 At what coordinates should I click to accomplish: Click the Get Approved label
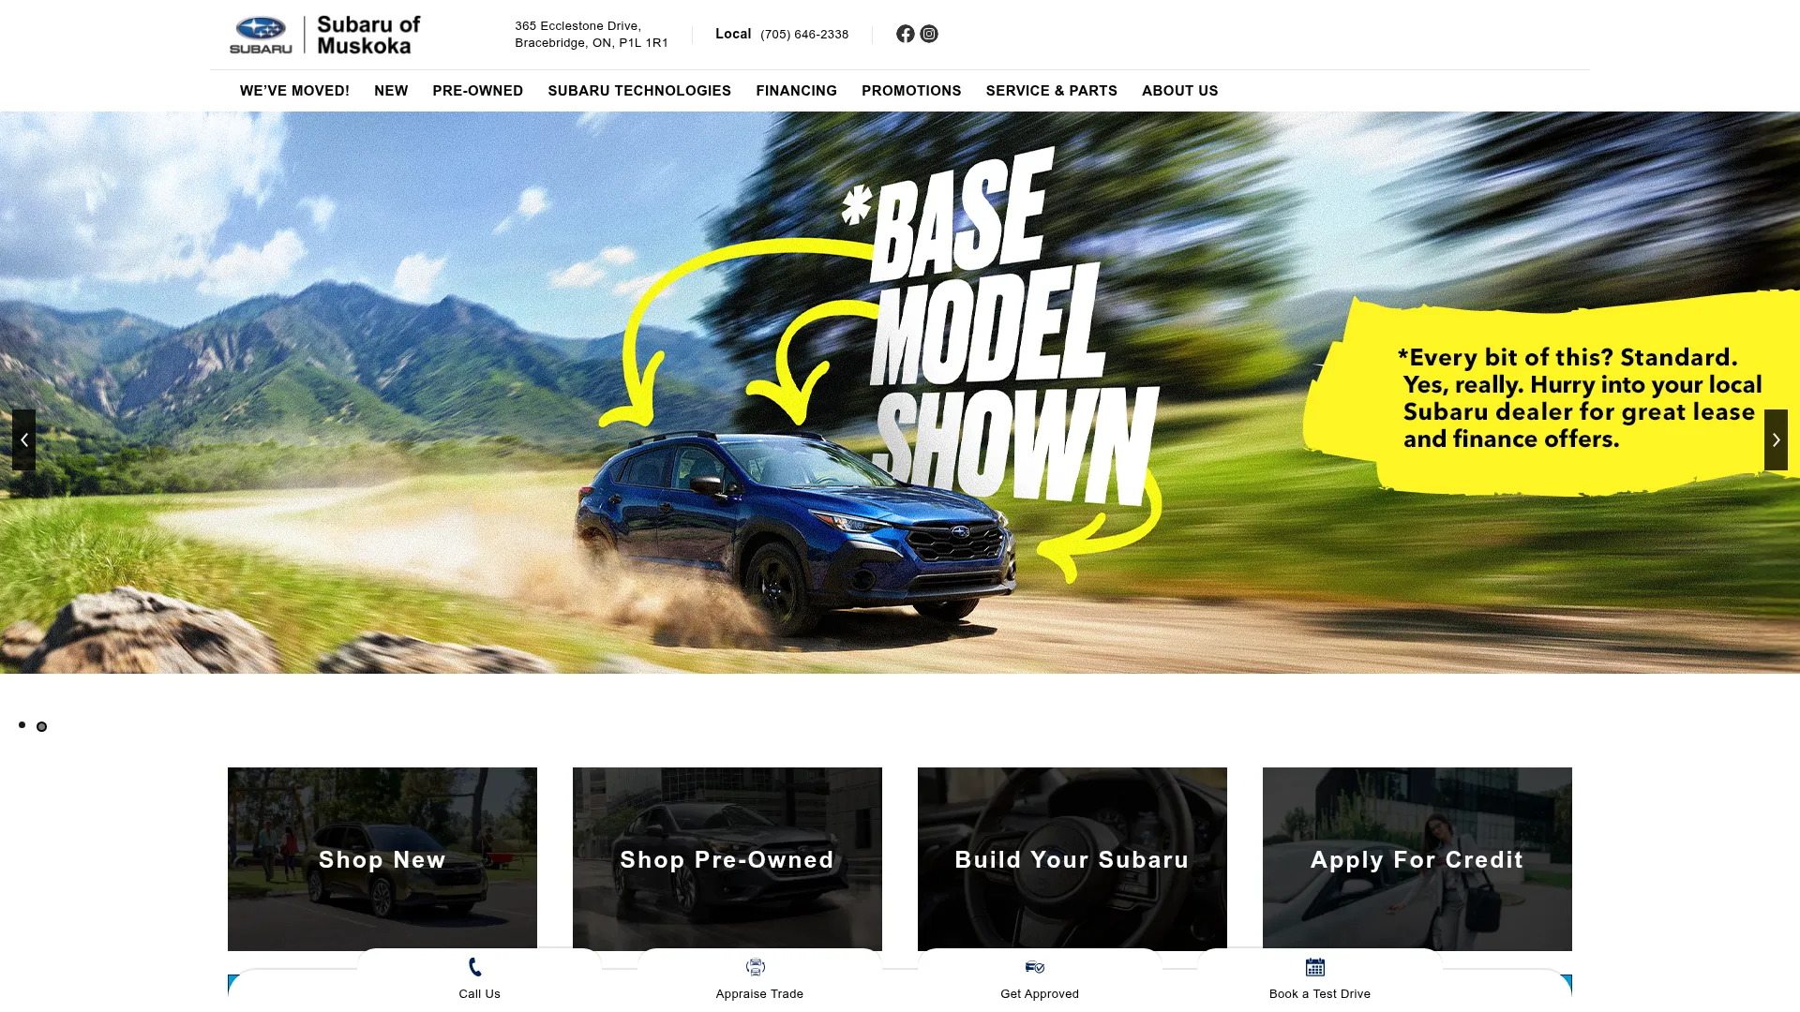pyautogui.click(x=1040, y=994)
